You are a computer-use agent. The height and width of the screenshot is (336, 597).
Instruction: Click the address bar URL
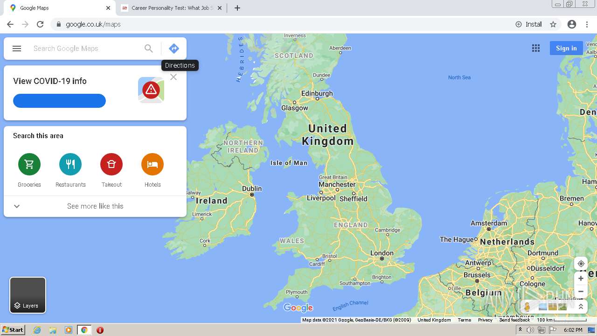click(93, 24)
